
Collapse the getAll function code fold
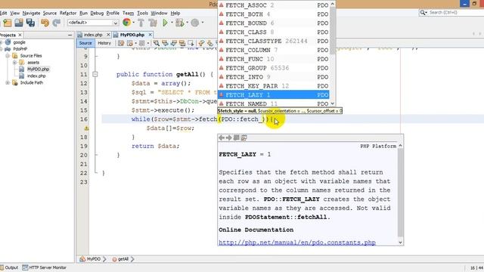[95, 74]
